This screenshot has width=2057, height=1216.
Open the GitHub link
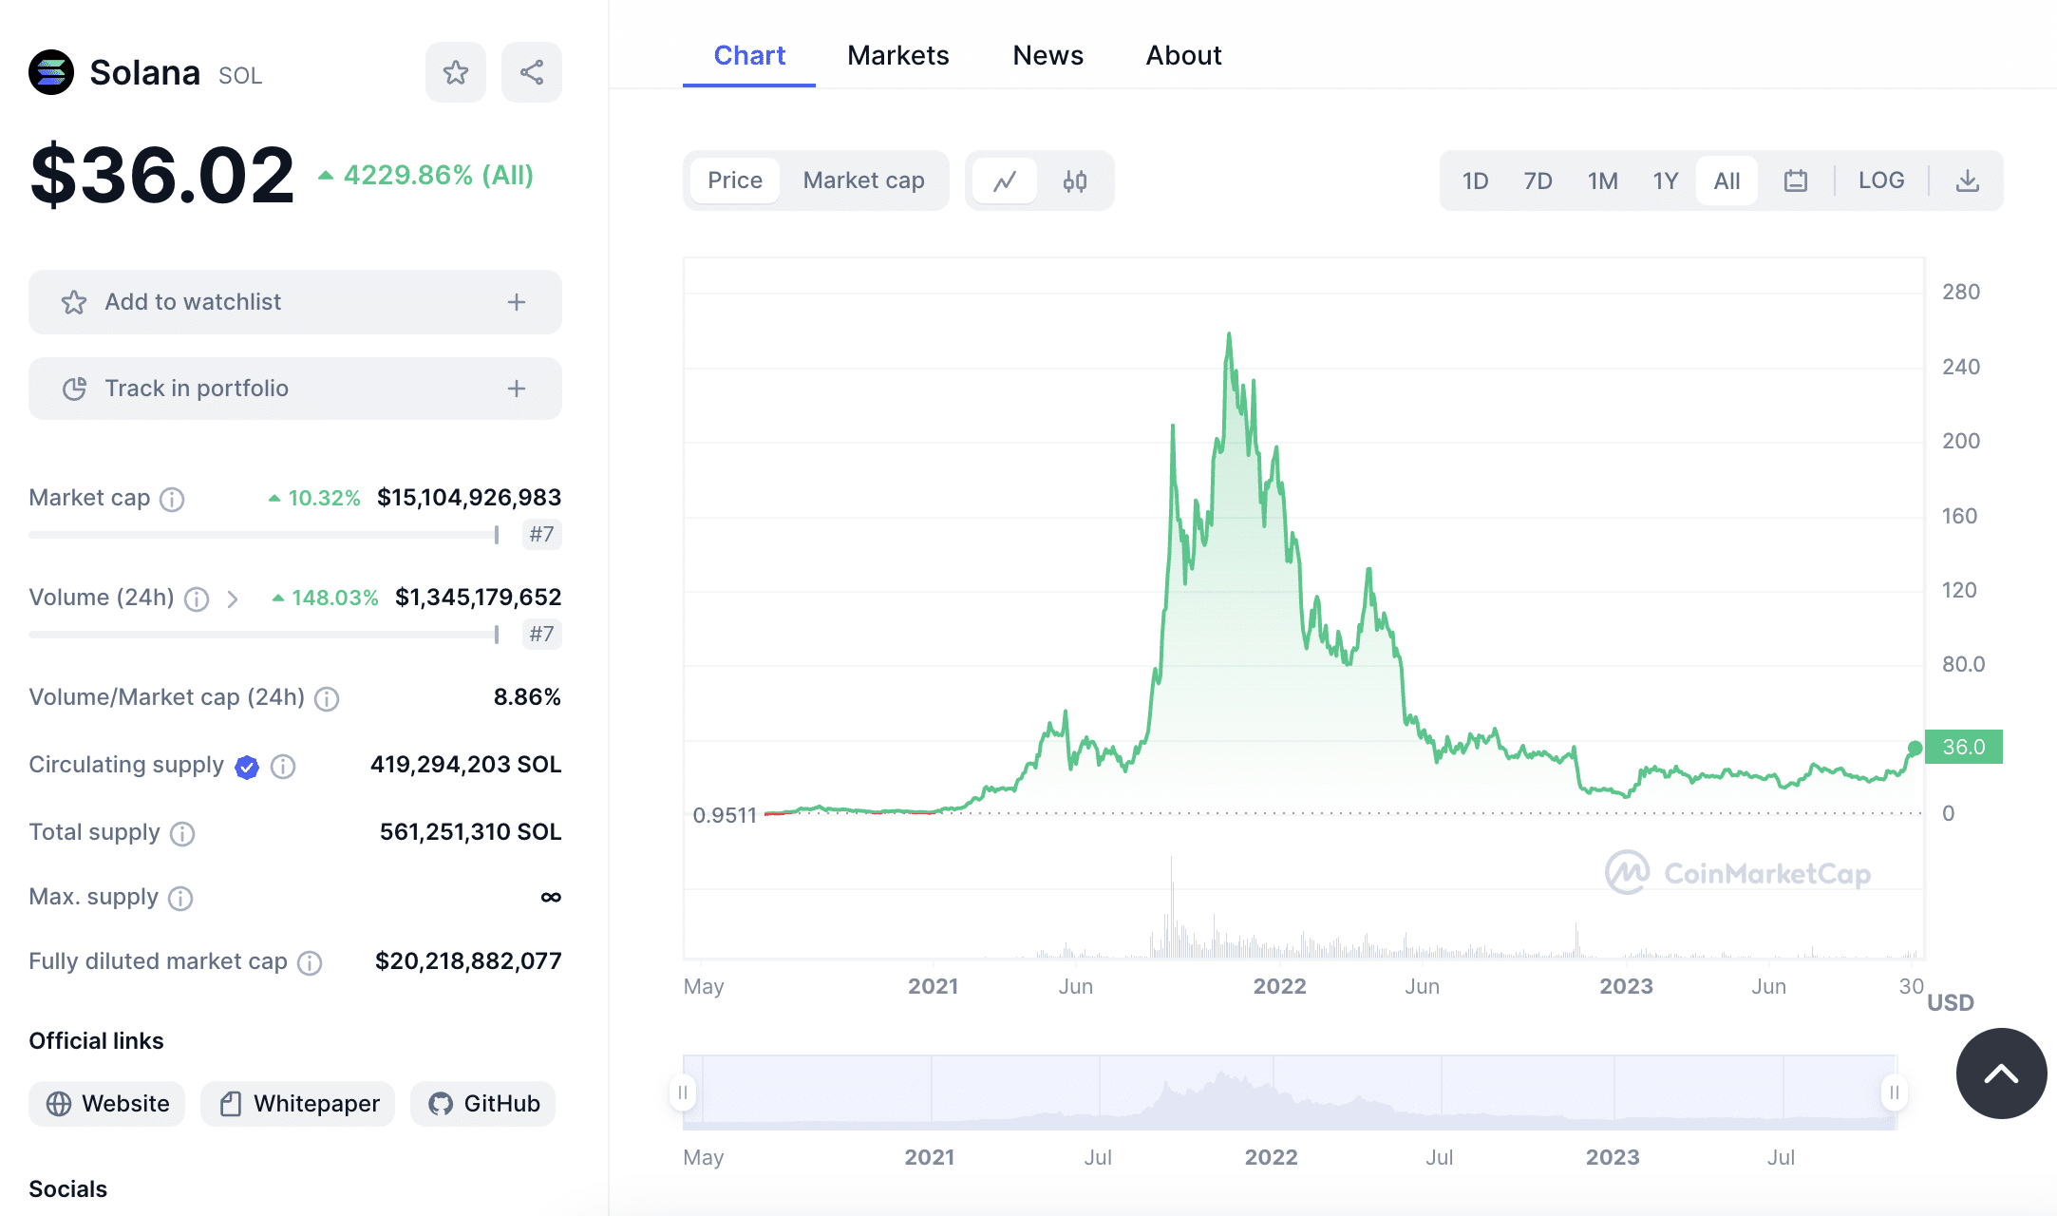[x=483, y=1104]
